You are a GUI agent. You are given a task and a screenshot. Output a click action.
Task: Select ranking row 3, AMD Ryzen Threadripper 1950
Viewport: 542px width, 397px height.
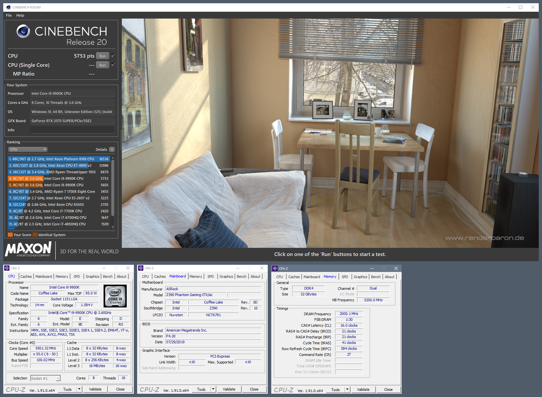[x=59, y=172]
